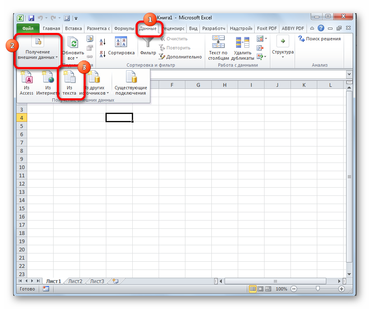This screenshot has width=370, height=309.
Task: Sort ascending with the А-Я icon
Action: (x=103, y=42)
